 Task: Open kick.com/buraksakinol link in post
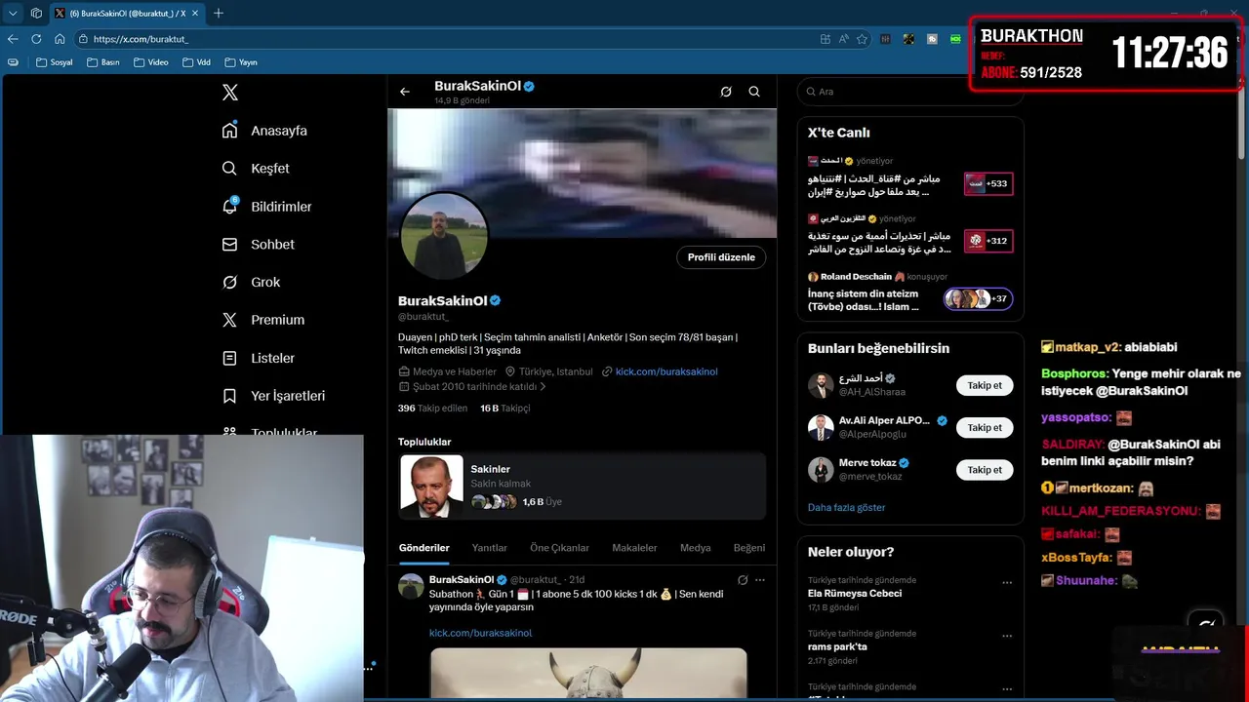[480, 633]
